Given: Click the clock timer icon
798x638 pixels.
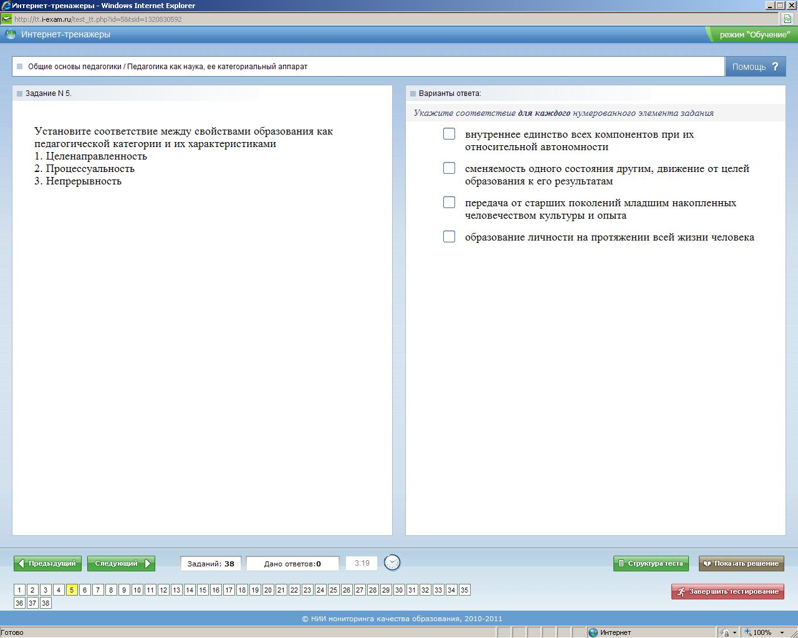Looking at the screenshot, I should click(392, 563).
